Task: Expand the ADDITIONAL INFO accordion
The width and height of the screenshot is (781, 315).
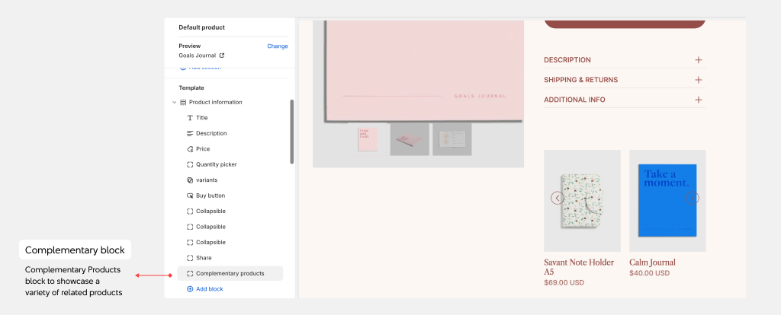Action: (x=698, y=100)
